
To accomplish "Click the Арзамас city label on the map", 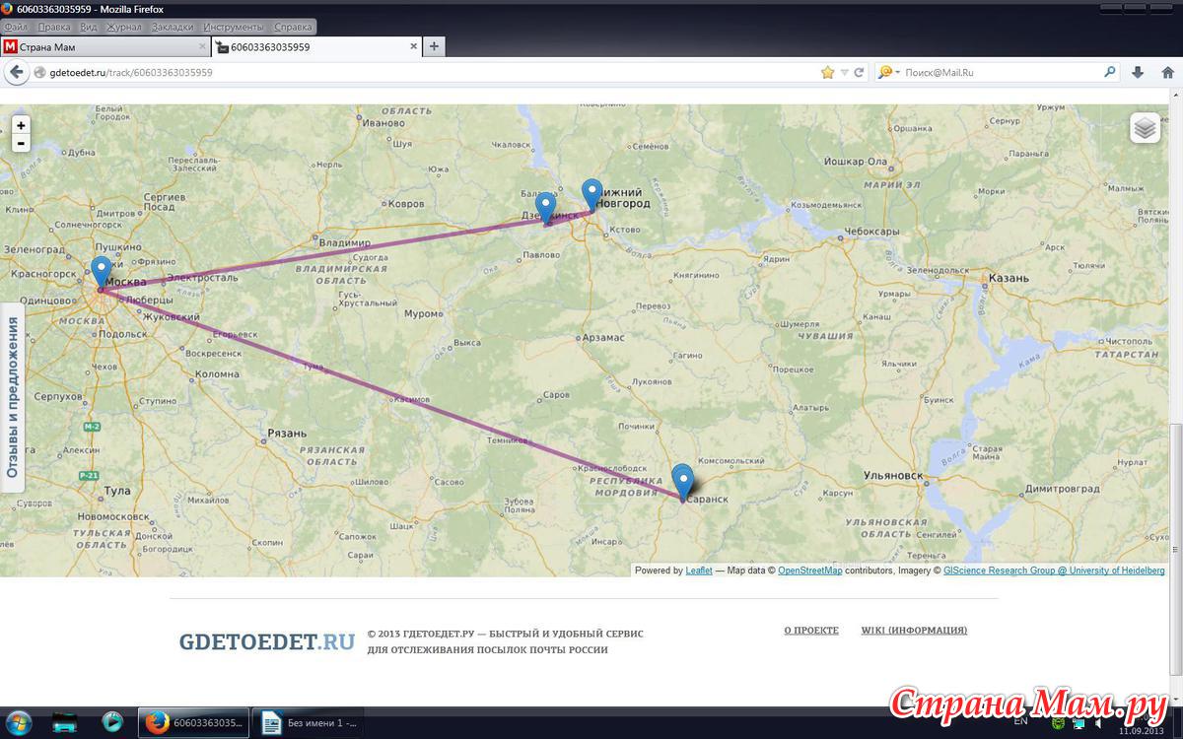I will 603,337.
